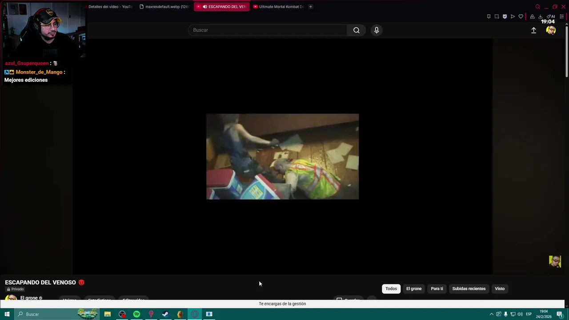Click the video player frame

[282, 156]
